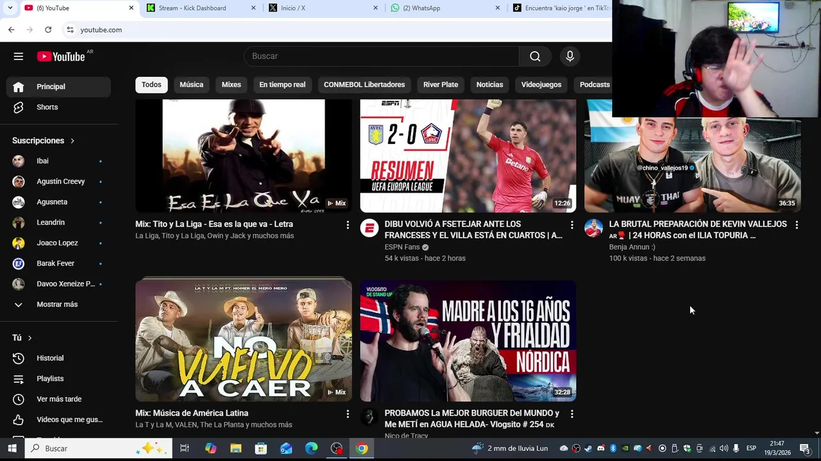The image size is (821, 461).
Task: Open more options for Música de América Latina mix
Action: pos(348,414)
